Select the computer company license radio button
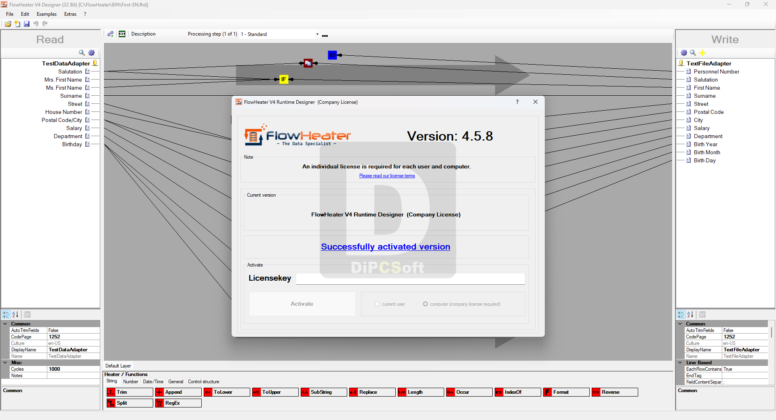This screenshot has height=420, width=776. (425, 304)
